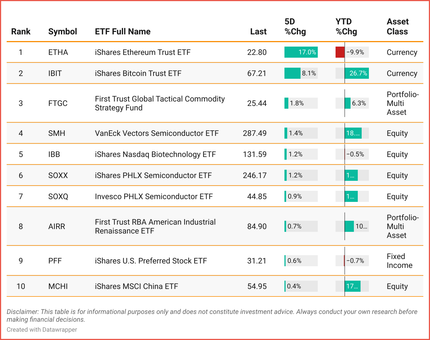Click the IBIT 26.7% YTD bar
This screenshot has height=340, width=430.
[357, 73]
